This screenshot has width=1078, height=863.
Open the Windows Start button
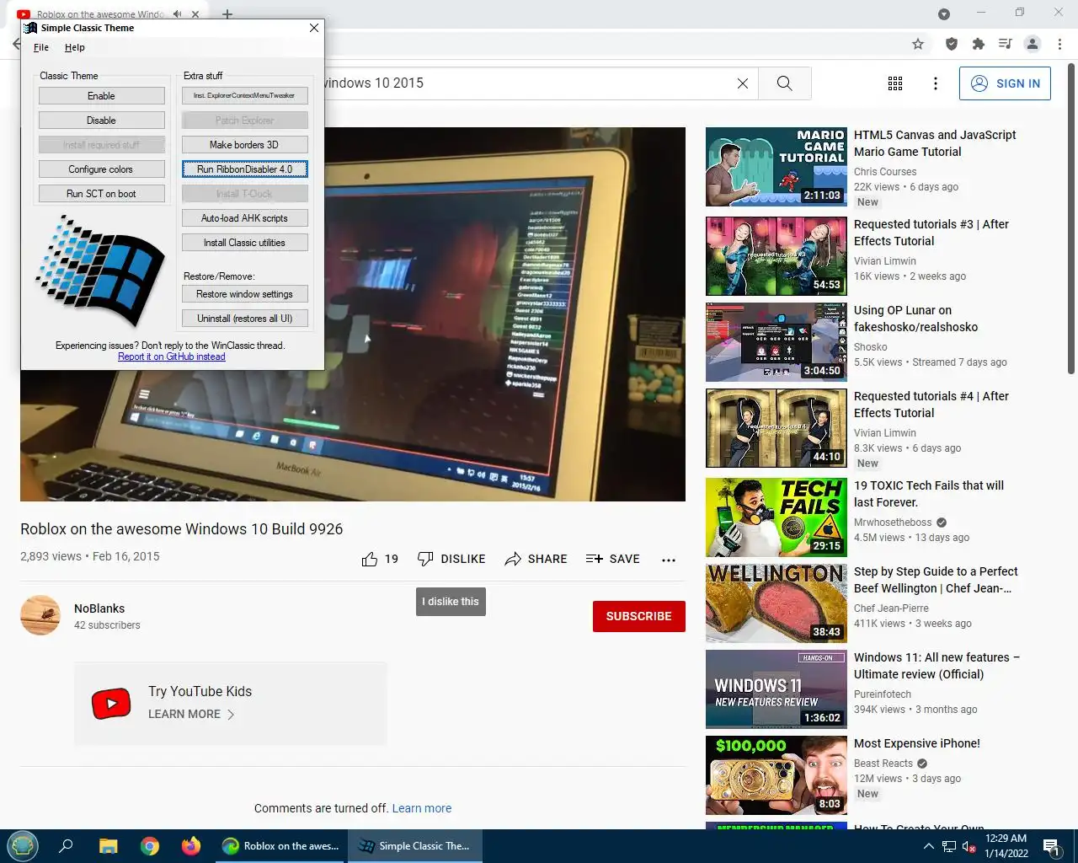(x=23, y=845)
